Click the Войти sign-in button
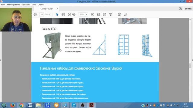The image size is (193, 108). (188, 9)
